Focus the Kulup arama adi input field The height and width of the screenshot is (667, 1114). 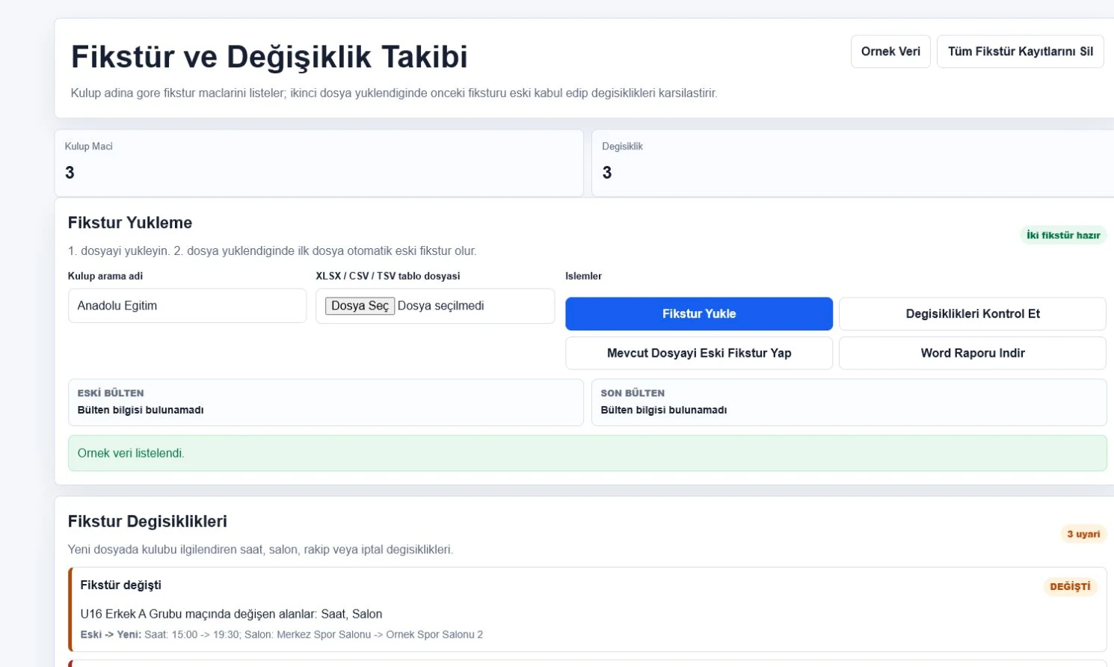[187, 306]
